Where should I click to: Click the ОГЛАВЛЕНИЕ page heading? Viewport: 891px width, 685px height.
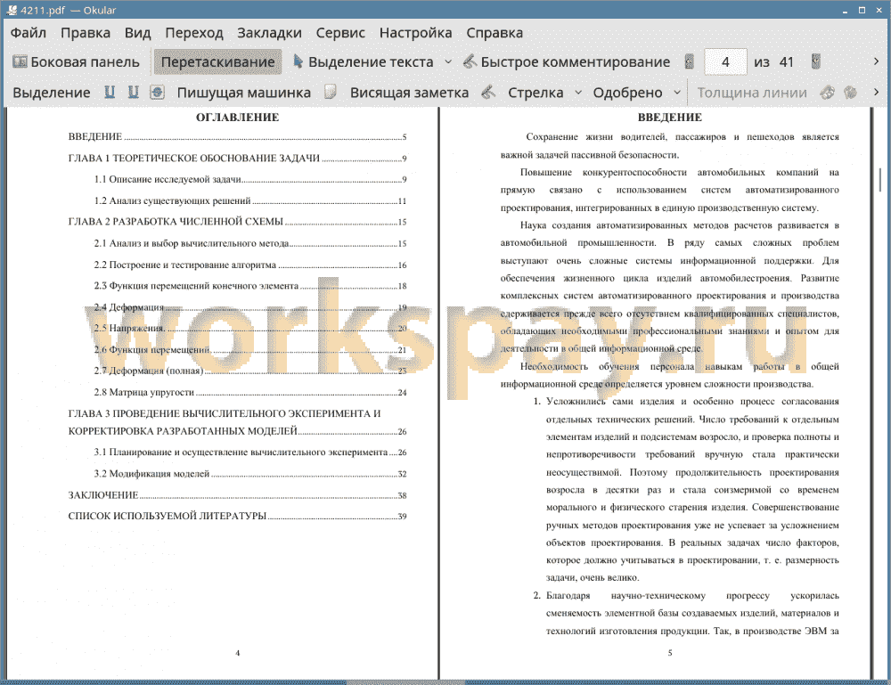click(238, 118)
